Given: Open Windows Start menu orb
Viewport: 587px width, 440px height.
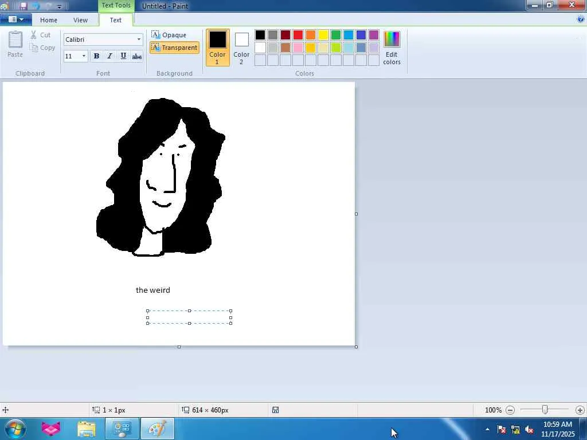Looking at the screenshot, I should (15, 429).
